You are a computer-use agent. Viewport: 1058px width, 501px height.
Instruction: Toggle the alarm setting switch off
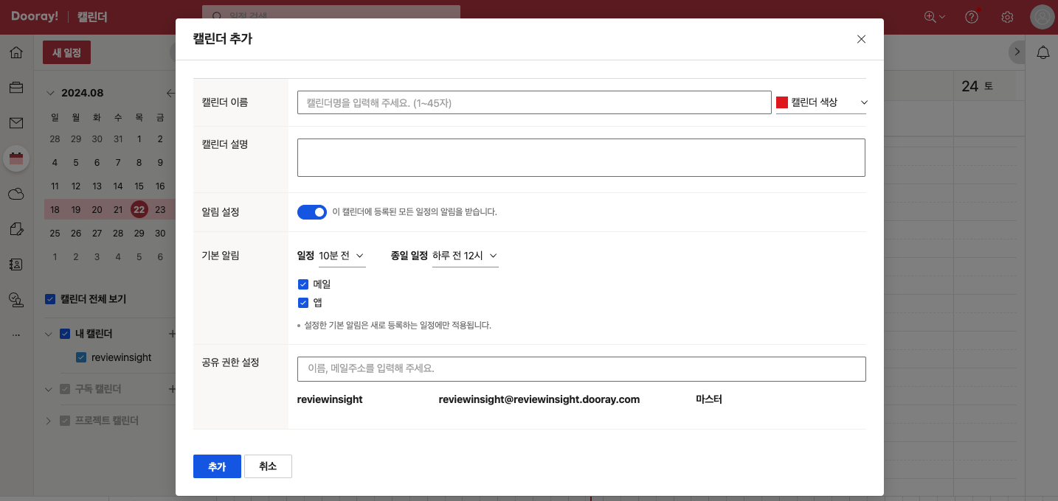tap(311, 212)
